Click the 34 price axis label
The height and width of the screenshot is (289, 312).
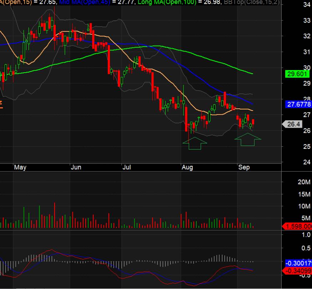click(x=307, y=5)
